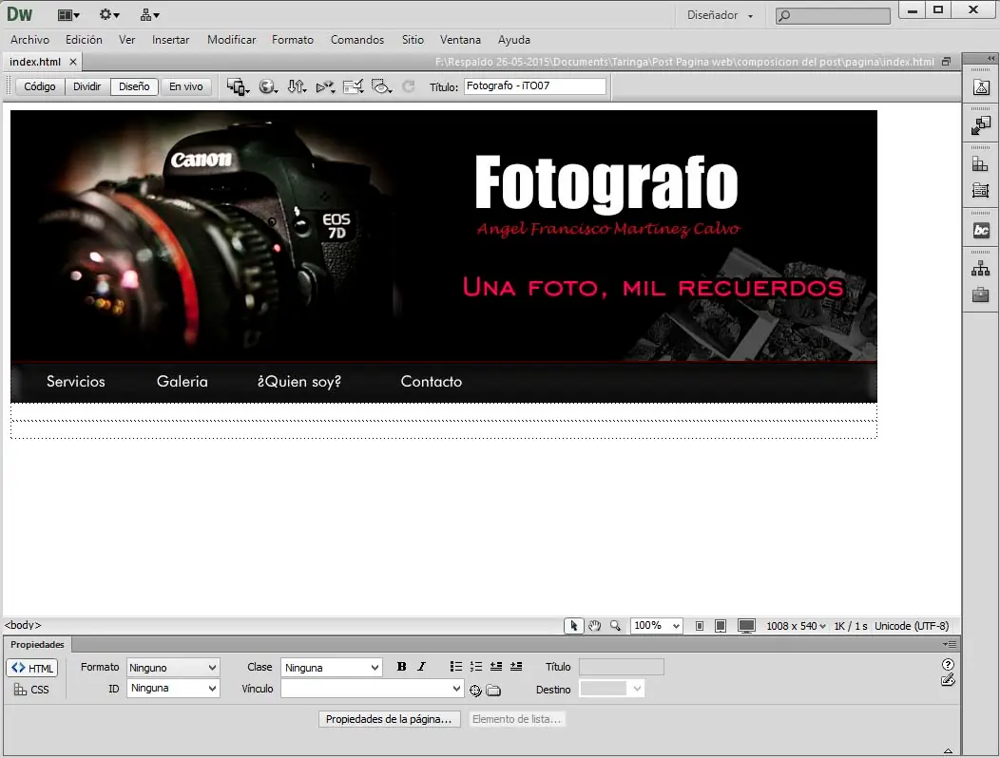Click the Contacto navigation link
The image size is (1000, 758).
432,381
